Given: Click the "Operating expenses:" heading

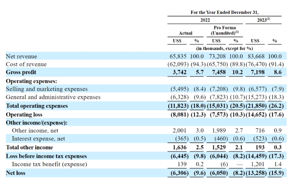Looking at the screenshot, I should pyautogui.click(x=31, y=81).
